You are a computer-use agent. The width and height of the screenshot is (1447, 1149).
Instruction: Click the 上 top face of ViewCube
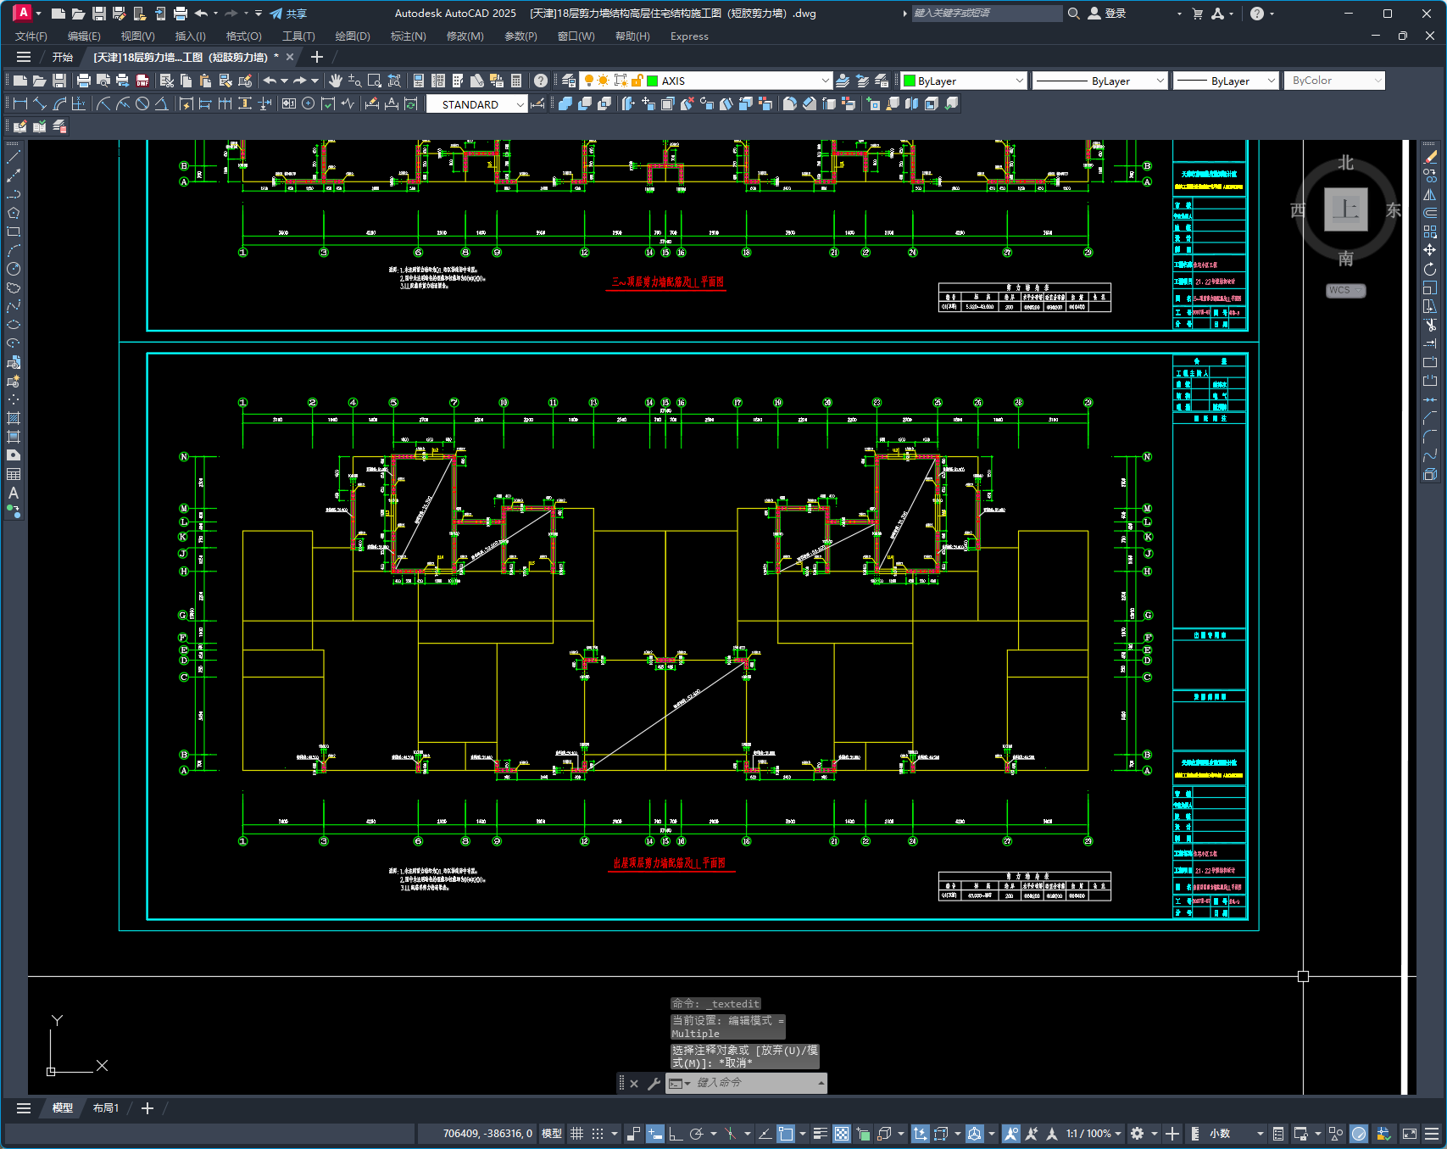1346,209
